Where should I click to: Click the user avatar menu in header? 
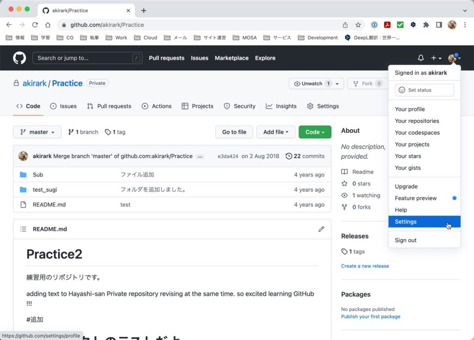point(454,58)
